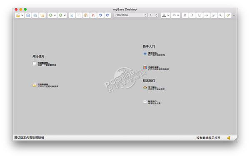Screen dimensions: 250x158
Task: Click the stacked pages icon beside save
Action: tap(35, 15)
